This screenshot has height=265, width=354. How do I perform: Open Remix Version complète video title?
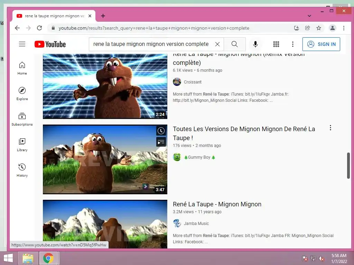pos(239,59)
